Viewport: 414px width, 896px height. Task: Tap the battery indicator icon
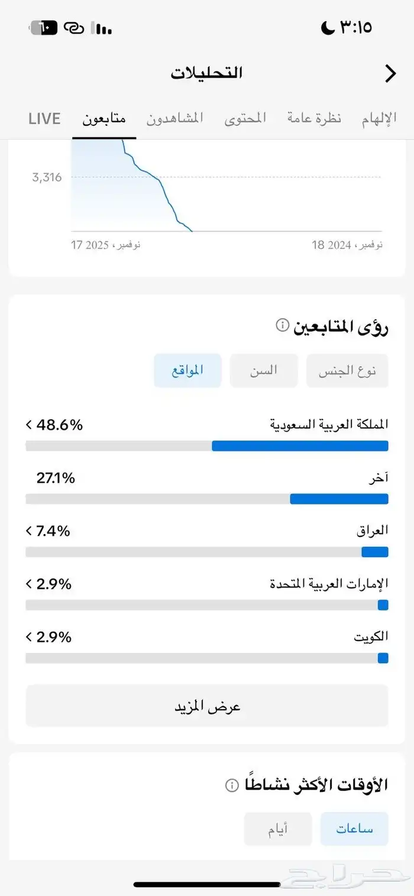click(44, 27)
